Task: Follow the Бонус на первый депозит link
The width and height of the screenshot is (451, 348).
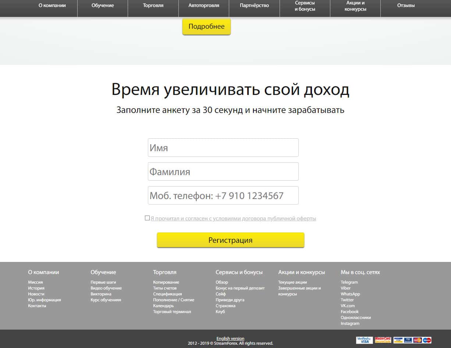Action: [x=240, y=288]
